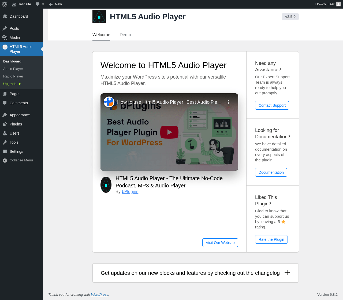The height and width of the screenshot is (300, 343).
Task: Open Test site home icon
Action: pyautogui.click(x=14, y=4)
